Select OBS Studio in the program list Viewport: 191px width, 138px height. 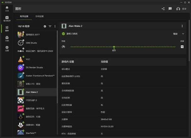click(x=37, y=43)
